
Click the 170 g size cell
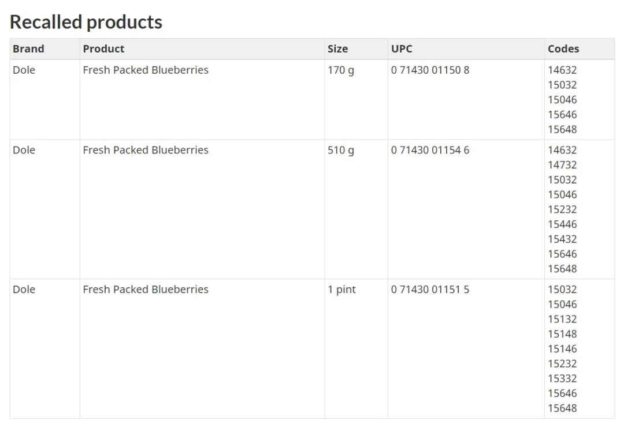pos(341,70)
